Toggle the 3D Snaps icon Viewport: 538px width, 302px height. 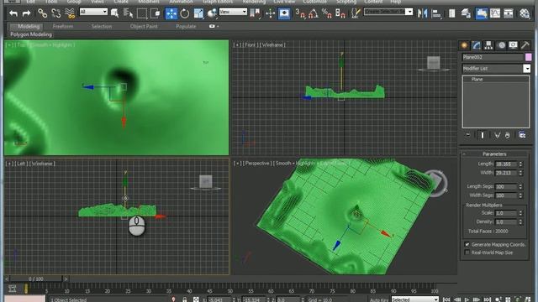coord(300,13)
